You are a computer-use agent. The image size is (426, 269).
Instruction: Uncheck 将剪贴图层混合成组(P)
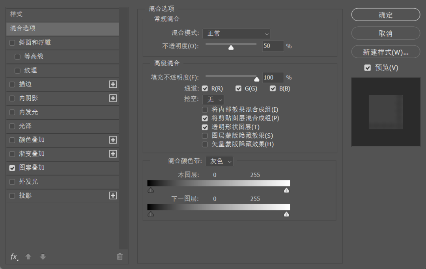(205, 118)
